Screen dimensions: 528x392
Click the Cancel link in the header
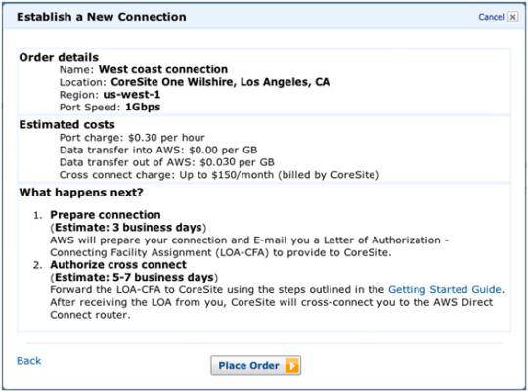pos(491,17)
